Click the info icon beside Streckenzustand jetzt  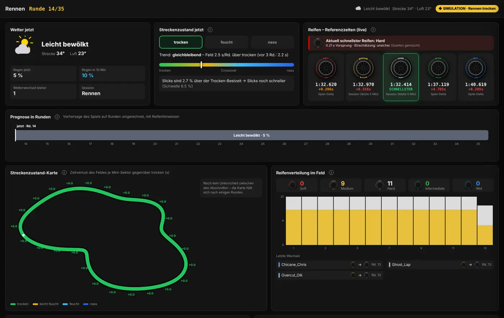click(x=210, y=30)
